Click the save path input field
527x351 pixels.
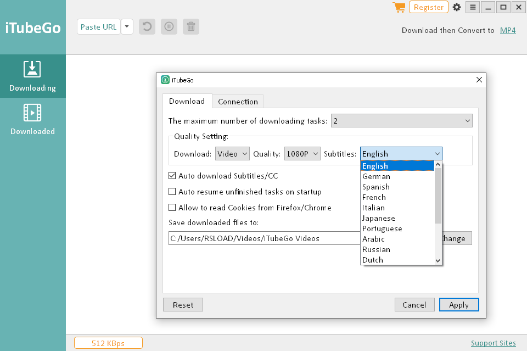[264, 238]
